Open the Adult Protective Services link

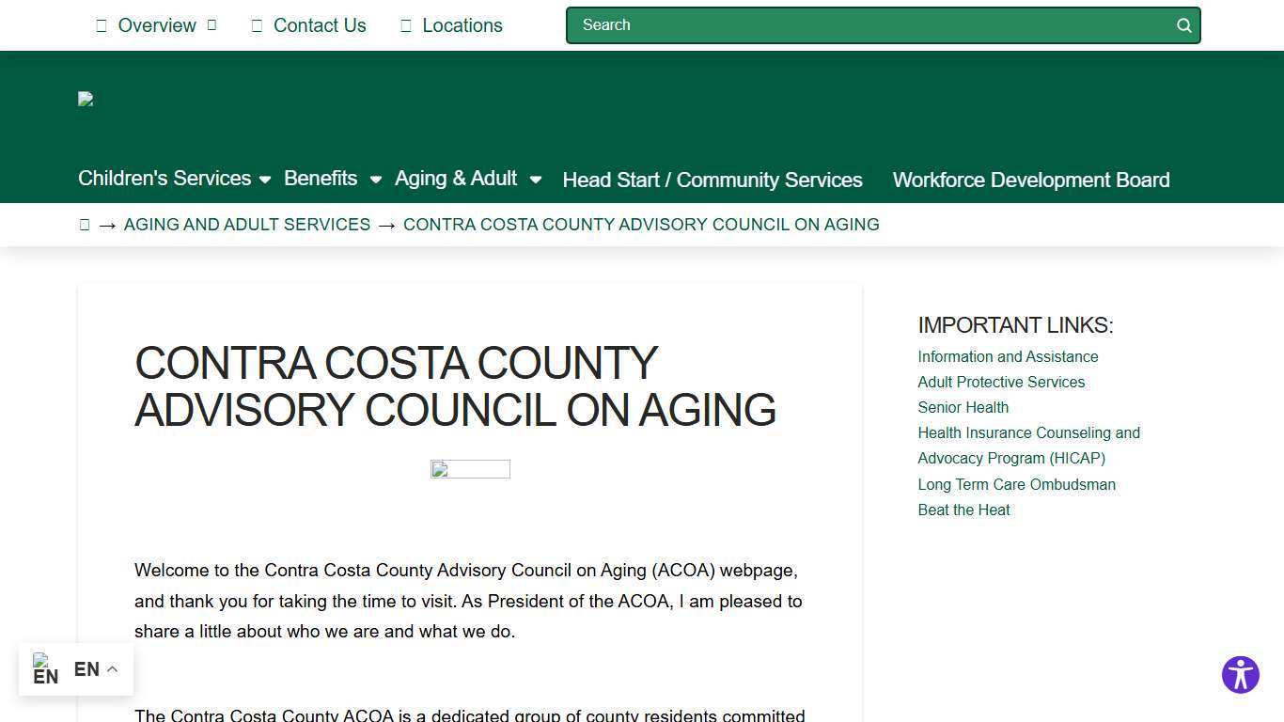tap(1001, 382)
